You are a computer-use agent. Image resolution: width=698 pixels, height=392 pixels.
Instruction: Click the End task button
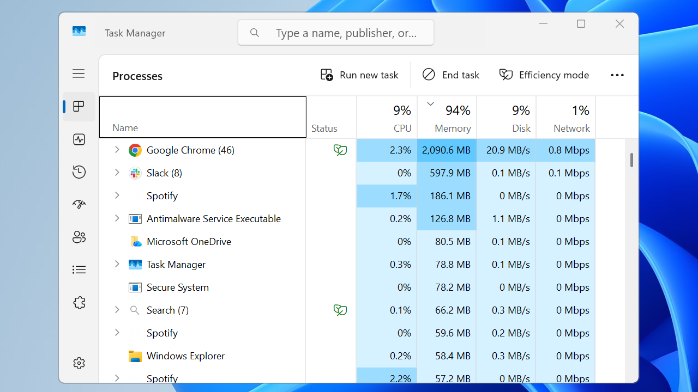pos(451,75)
